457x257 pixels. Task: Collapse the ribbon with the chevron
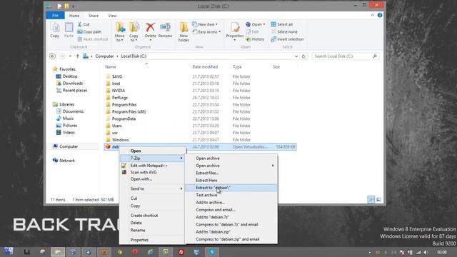pyautogui.click(x=373, y=15)
